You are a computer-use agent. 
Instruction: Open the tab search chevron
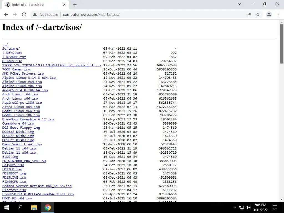[x=239, y=4]
